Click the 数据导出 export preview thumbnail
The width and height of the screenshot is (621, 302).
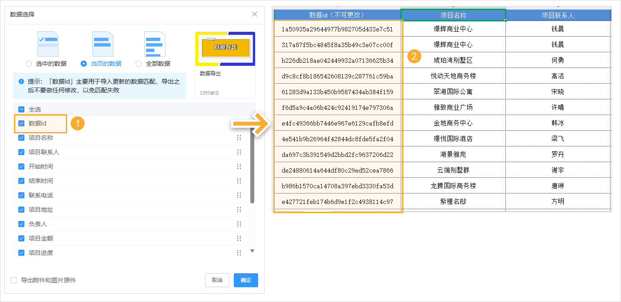click(x=225, y=48)
